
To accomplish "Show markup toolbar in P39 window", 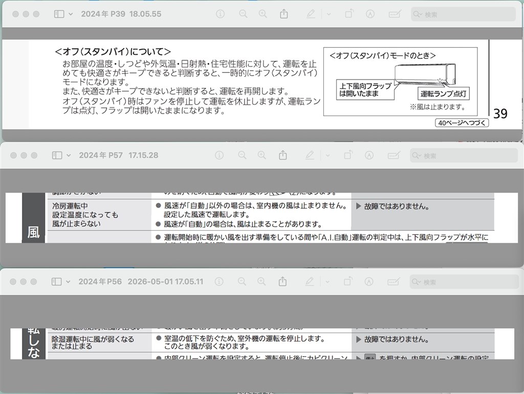I will click(x=370, y=14).
